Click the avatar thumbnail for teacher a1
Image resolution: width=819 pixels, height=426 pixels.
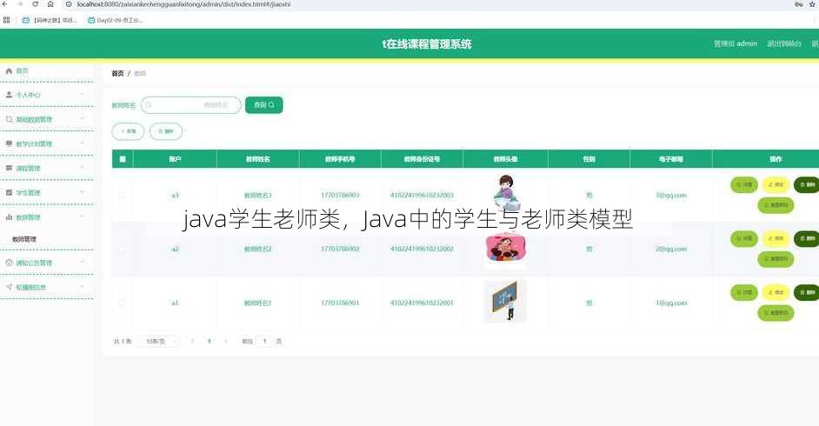[505, 302]
